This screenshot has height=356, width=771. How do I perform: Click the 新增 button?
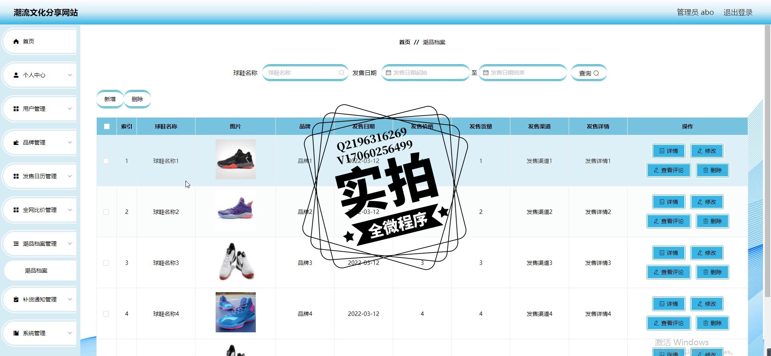click(x=110, y=99)
